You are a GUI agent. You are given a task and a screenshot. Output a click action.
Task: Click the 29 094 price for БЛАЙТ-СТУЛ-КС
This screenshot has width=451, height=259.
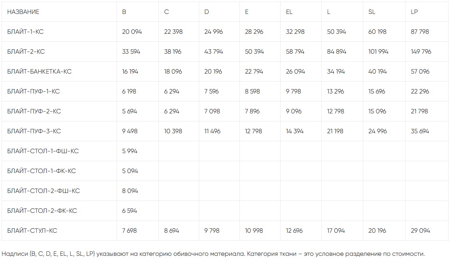click(420, 231)
